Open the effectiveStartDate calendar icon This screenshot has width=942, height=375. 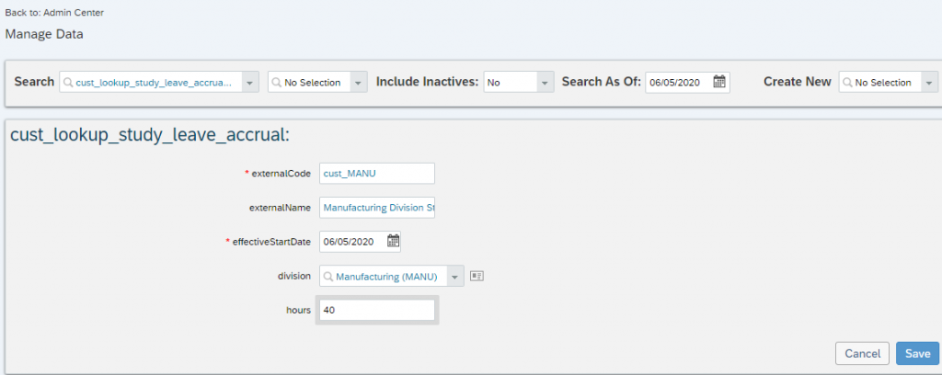click(x=393, y=241)
